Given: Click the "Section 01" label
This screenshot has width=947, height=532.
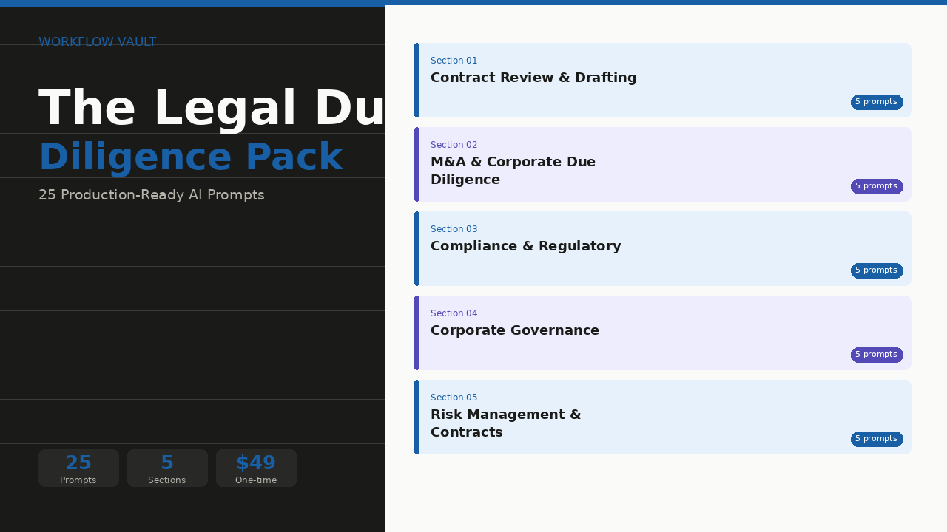Looking at the screenshot, I should click(x=454, y=61).
